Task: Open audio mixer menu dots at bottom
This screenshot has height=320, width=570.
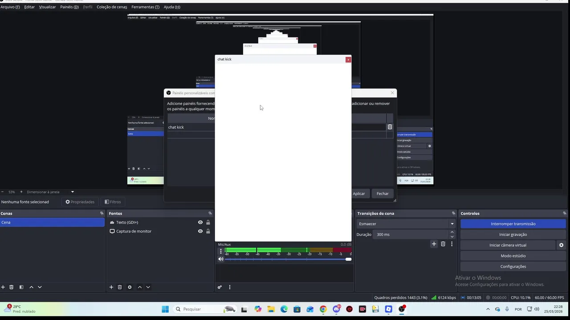Action: [x=230, y=287]
